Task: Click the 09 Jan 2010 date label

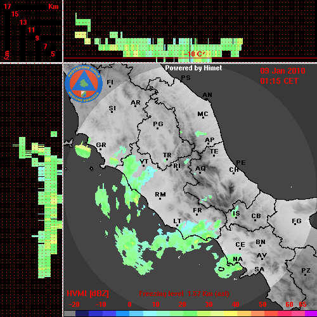Action: click(283, 71)
